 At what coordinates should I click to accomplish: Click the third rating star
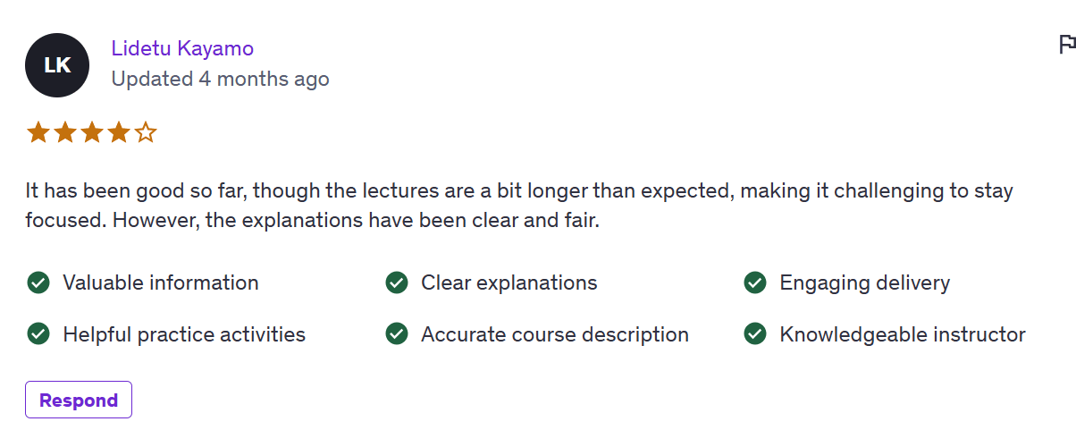pyautogui.click(x=92, y=133)
